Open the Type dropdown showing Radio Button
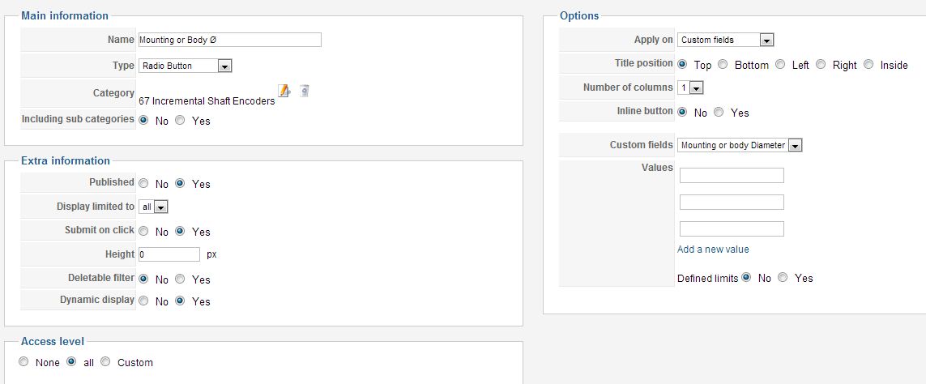The width and height of the screenshot is (926, 384). click(185, 66)
